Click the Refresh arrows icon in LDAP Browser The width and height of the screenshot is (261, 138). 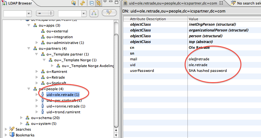point(83,3)
